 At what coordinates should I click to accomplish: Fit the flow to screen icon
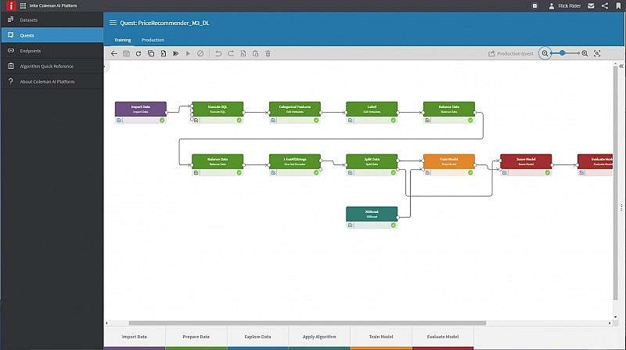pyautogui.click(x=597, y=53)
